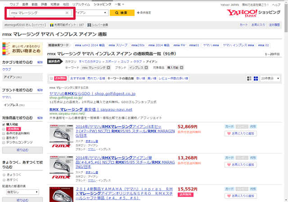Image resolution: width=288 pixels, height=202 pixels.
Task: Uncheck the 購入可能 sidebar checkbox
Action: 4,124
